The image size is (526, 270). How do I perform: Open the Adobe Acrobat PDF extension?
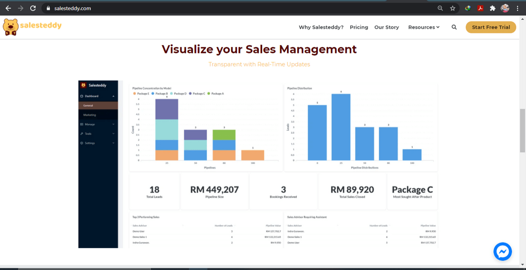(480, 8)
